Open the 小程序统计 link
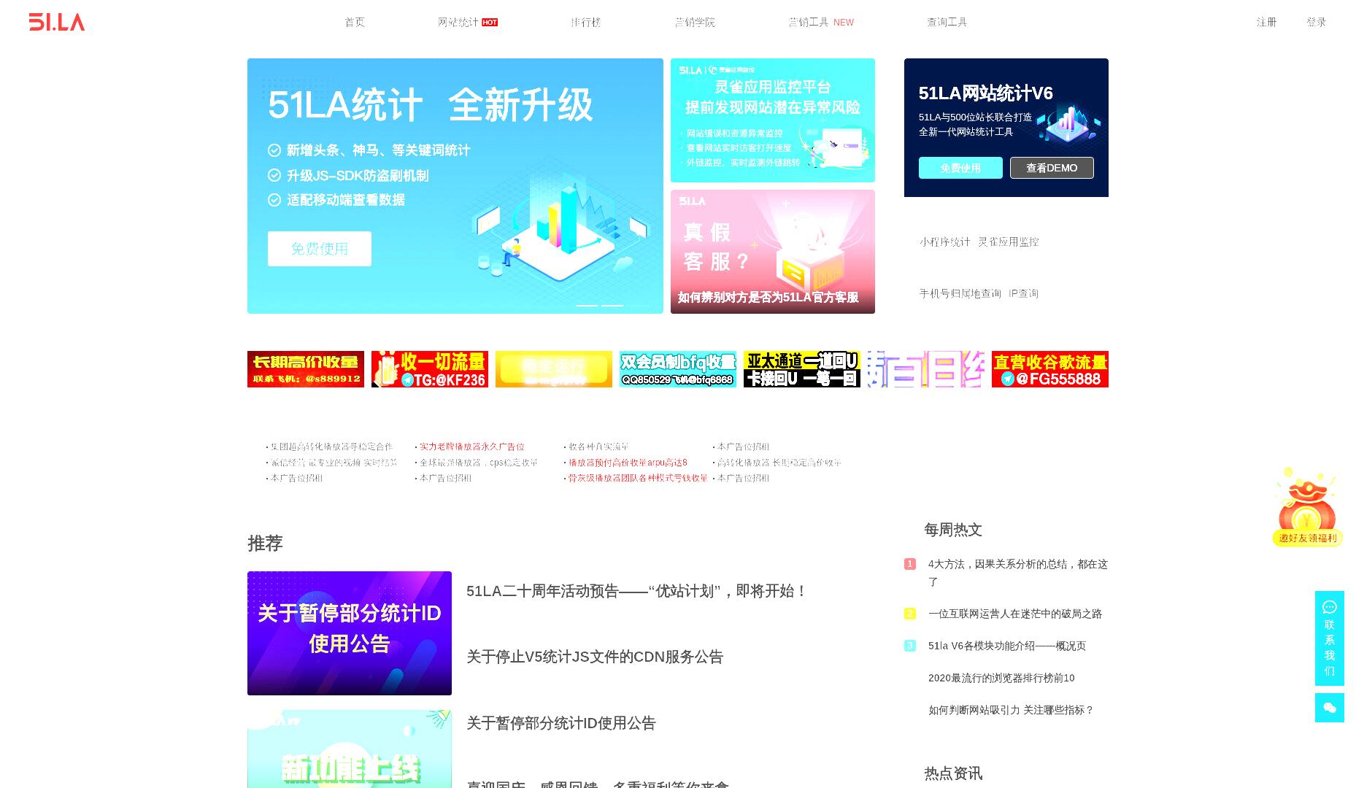Viewport: 1356px width, 788px height. click(x=944, y=242)
